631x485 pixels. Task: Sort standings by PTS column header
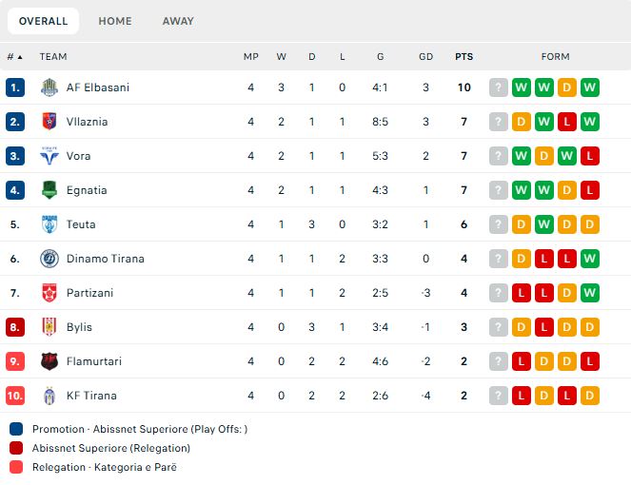464,57
